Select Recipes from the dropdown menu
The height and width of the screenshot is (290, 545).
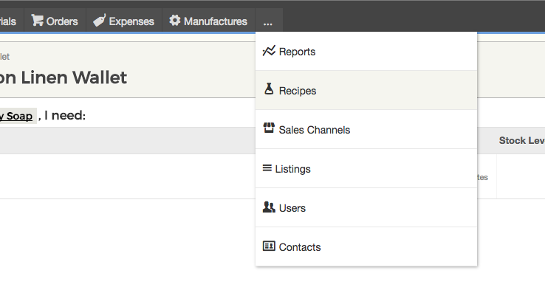tap(366, 90)
